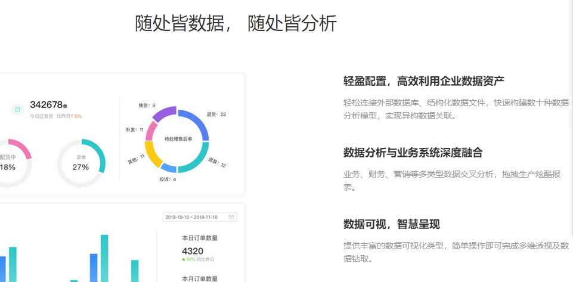Click the 本日订单数量 4320 figure
Image resolution: width=573 pixels, height=282 pixels.
point(193,251)
